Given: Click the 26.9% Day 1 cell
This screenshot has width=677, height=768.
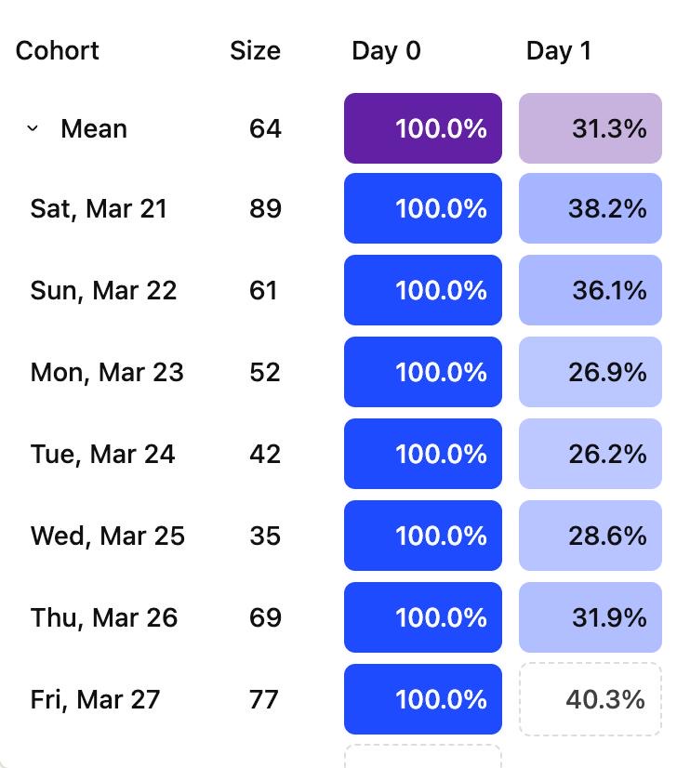Looking at the screenshot, I should coord(591,372).
